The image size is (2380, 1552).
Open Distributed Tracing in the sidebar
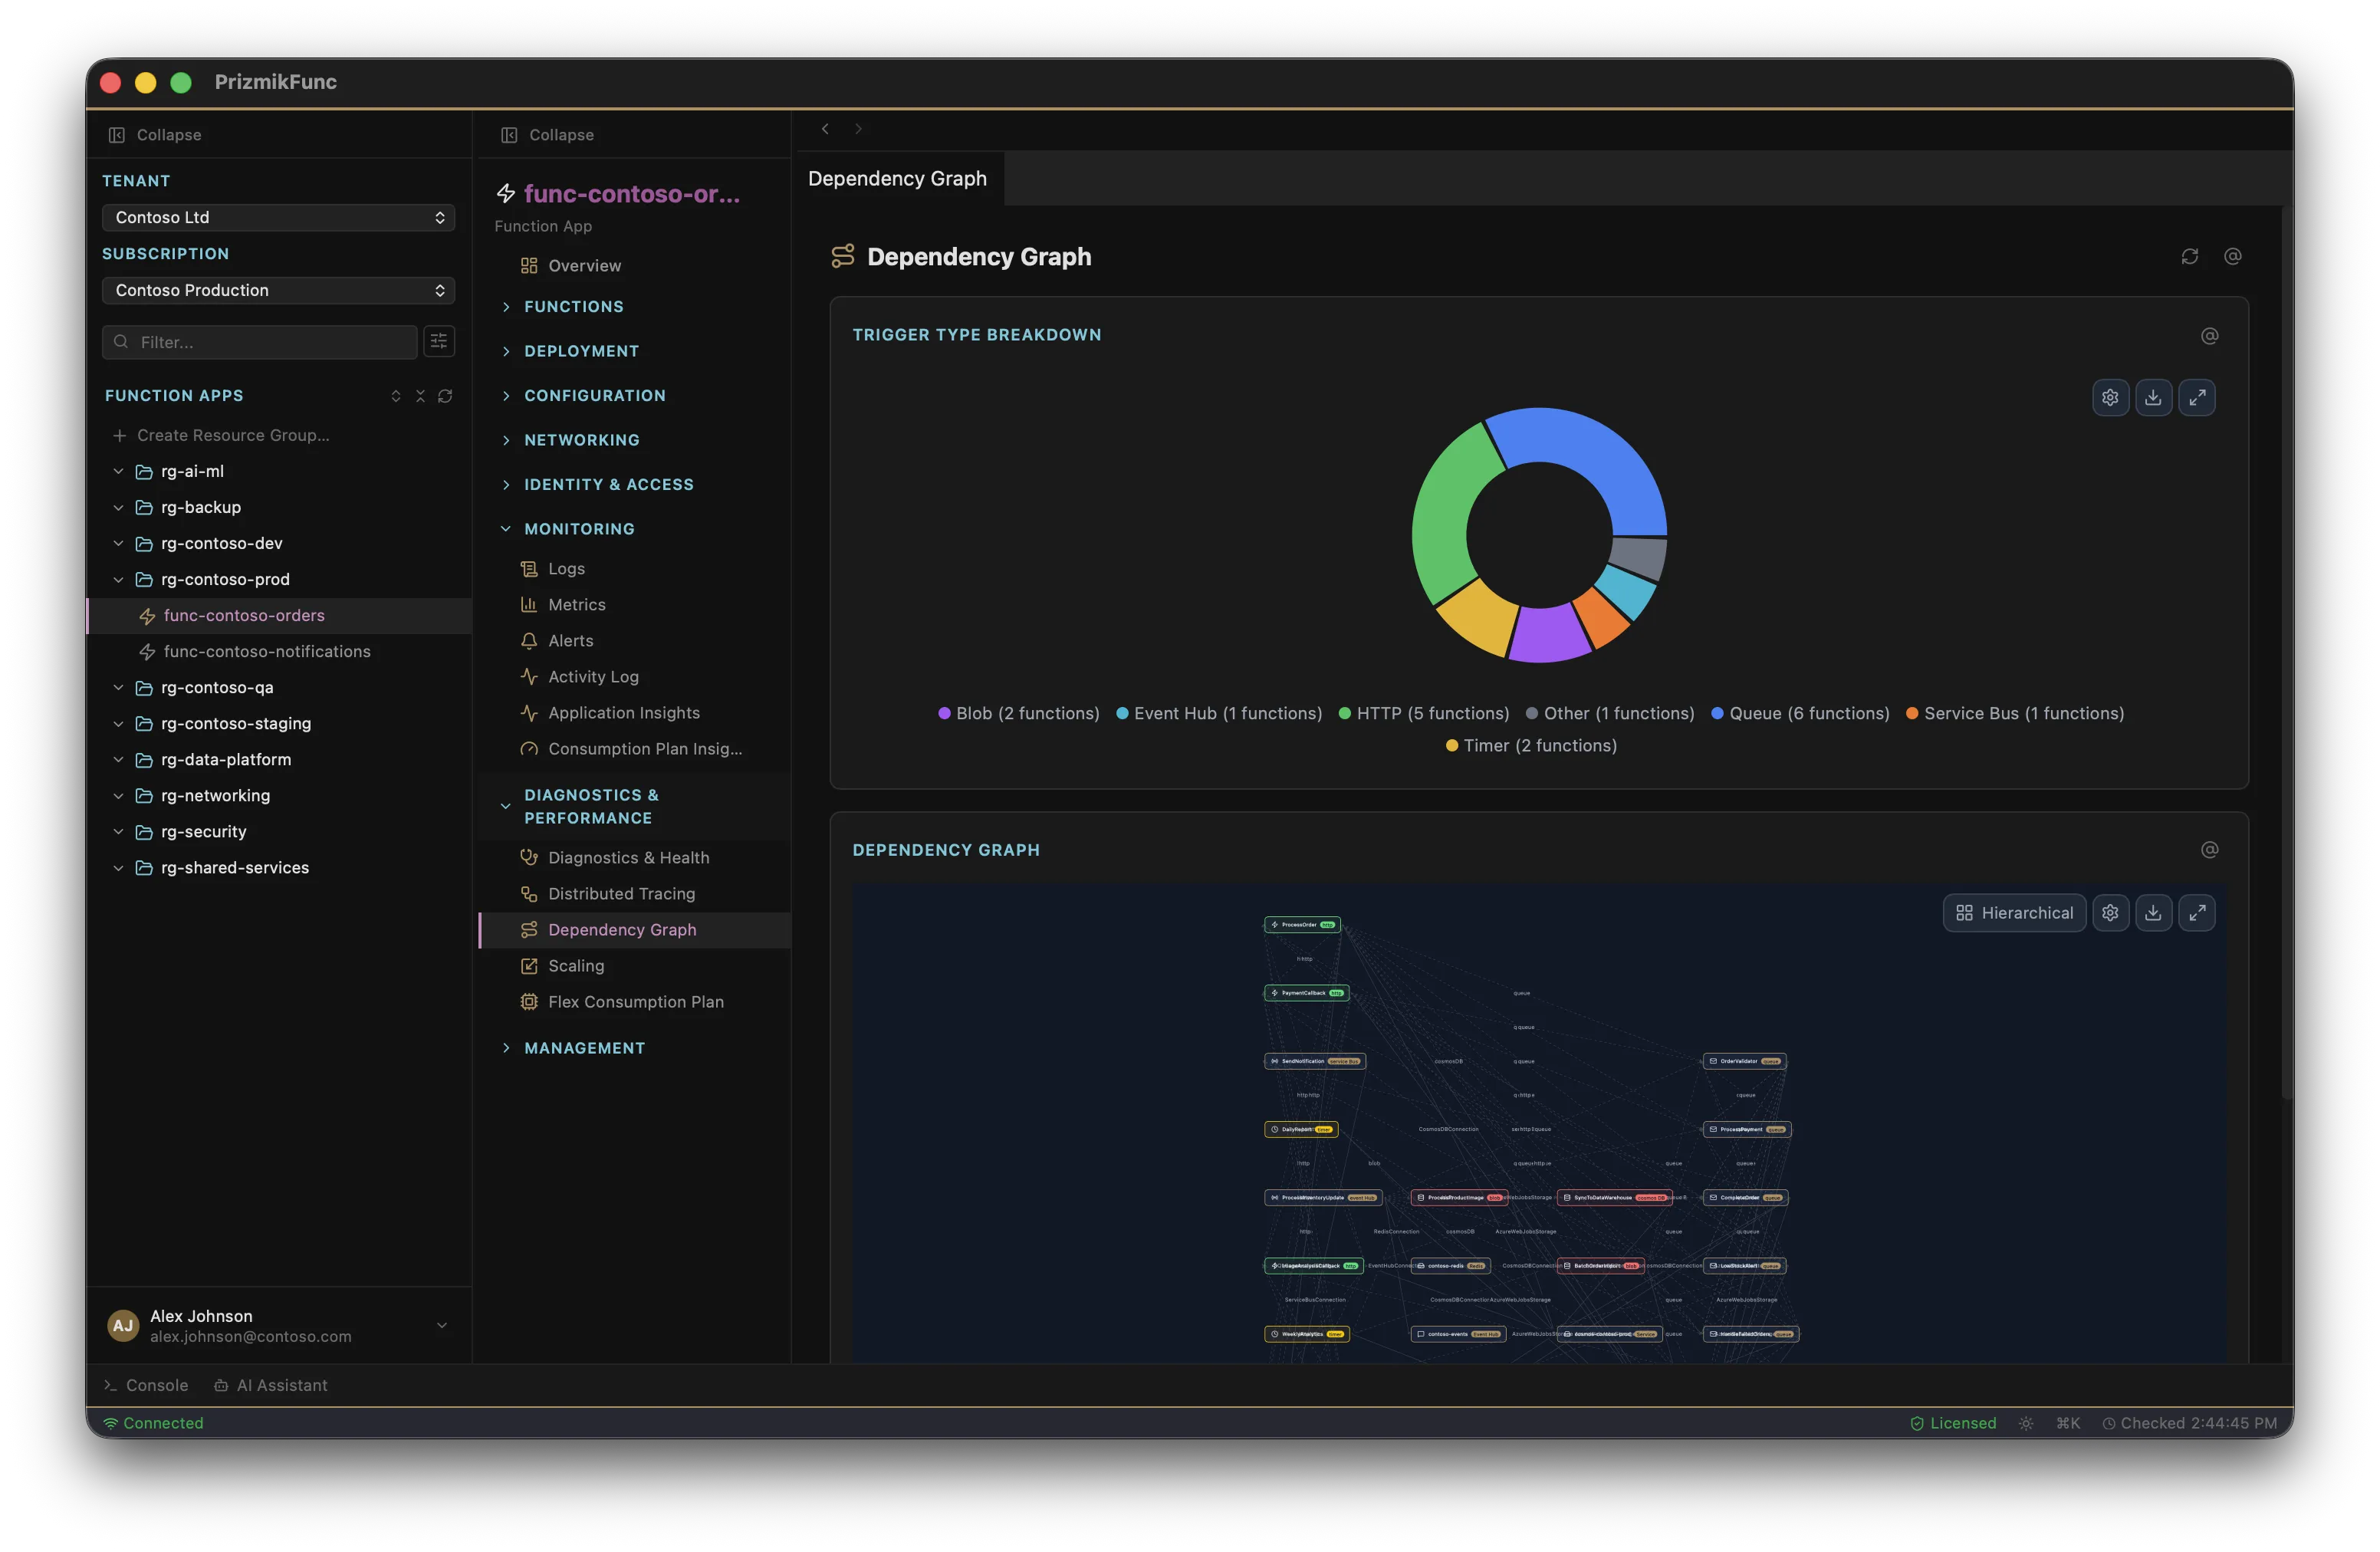620,893
